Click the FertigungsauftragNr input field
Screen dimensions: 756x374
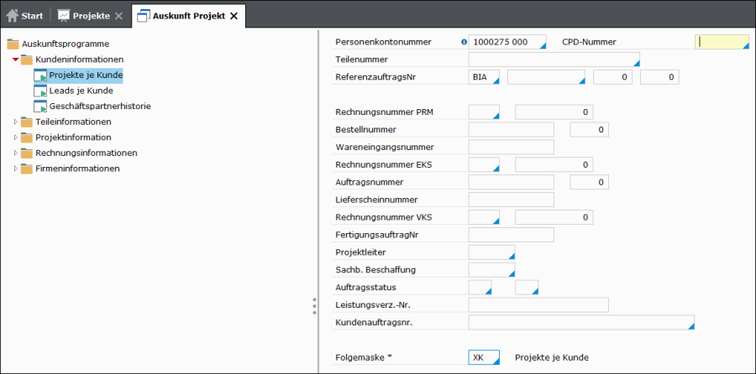[x=512, y=235]
